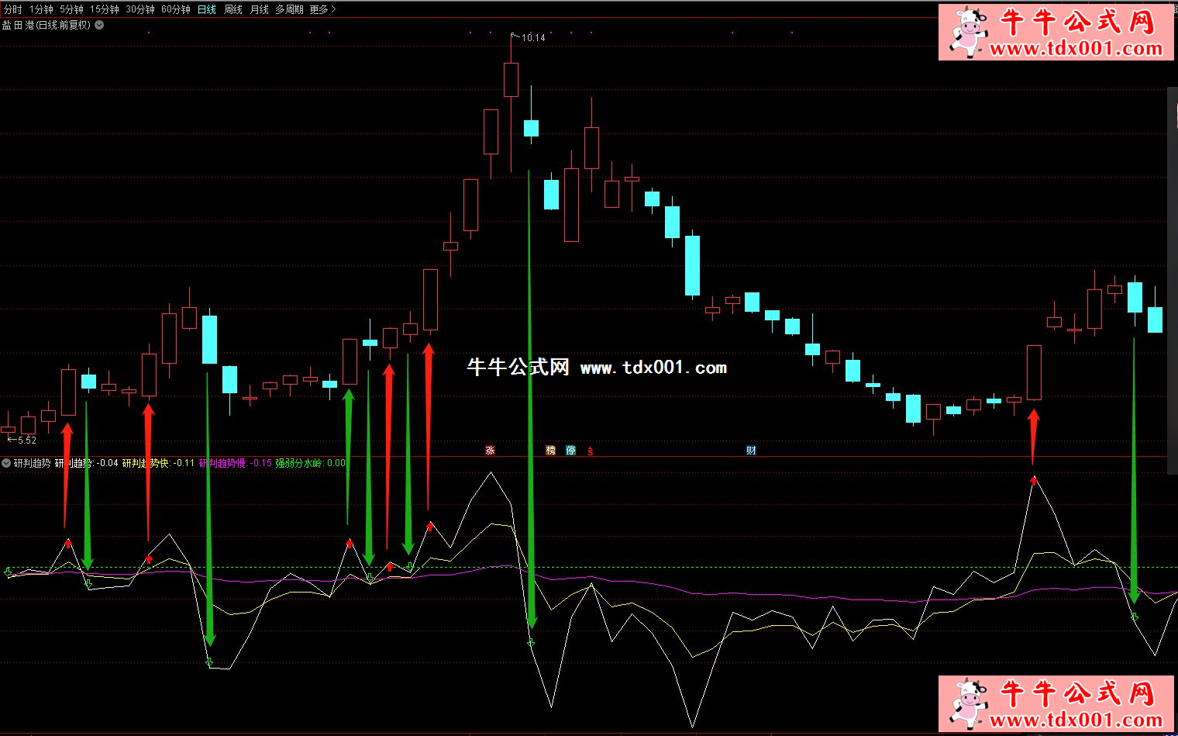Switch to the 周线 weekly chart tab

(x=233, y=9)
